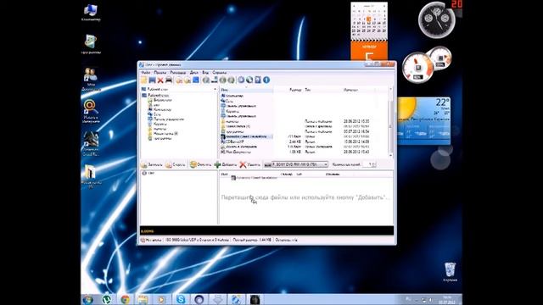Open the Файл menu
Image resolution: width=543 pixels, height=305 pixels.
[146, 73]
